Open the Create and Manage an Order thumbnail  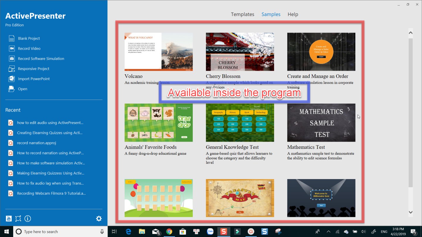tap(321, 52)
